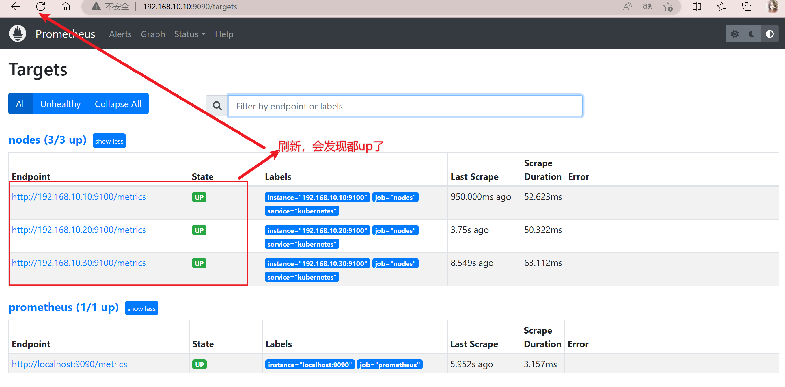Click the Prometheus brand title

point(65,34)
